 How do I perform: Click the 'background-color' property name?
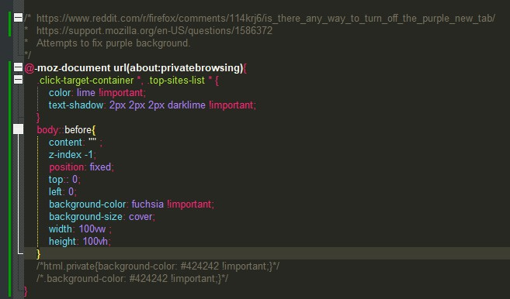(87, 204)
